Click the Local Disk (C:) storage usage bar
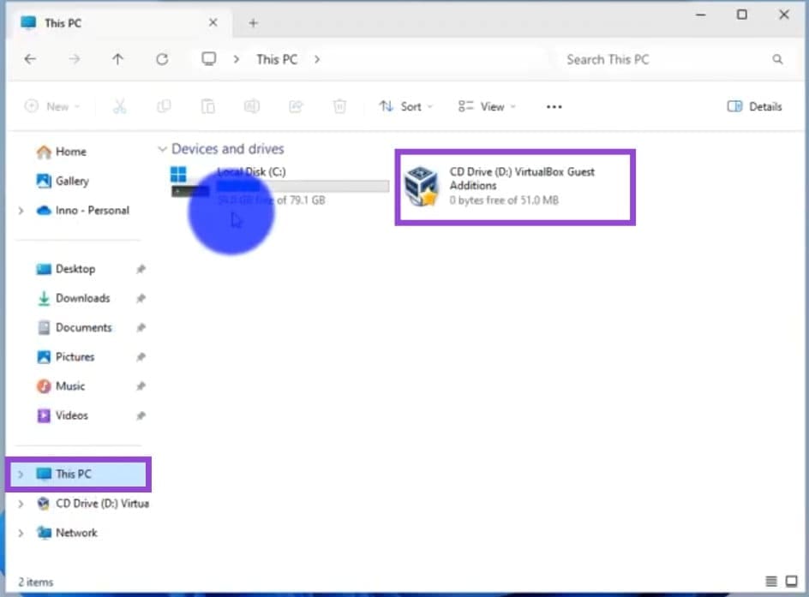This screenshot has width=809, height=597. [x=302, y=186]
